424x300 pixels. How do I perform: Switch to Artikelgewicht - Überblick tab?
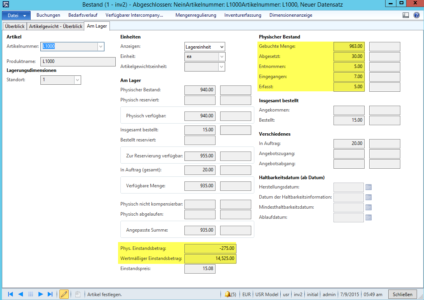pos(56,26)
